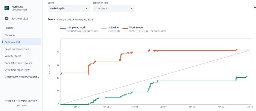Select Burnup report in sidebar
Screen dimensions: 256x111
point(12,42)
